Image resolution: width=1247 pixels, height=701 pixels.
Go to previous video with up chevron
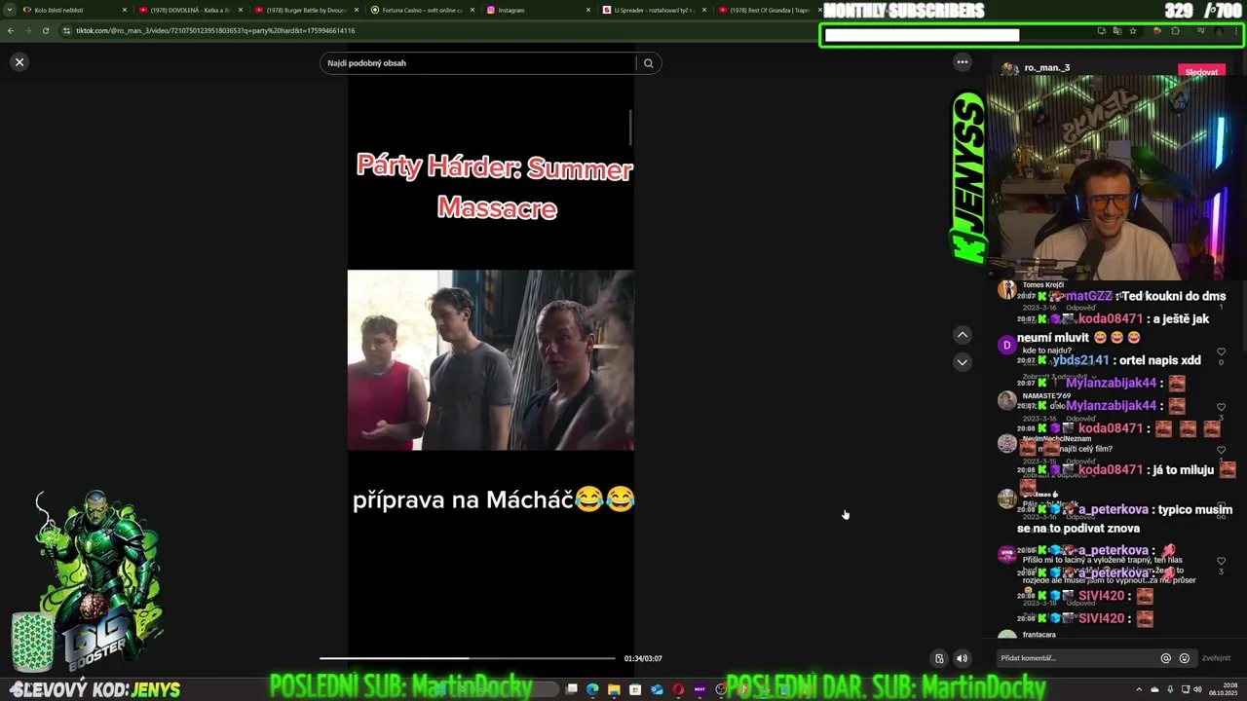click(x=963, y=335)
